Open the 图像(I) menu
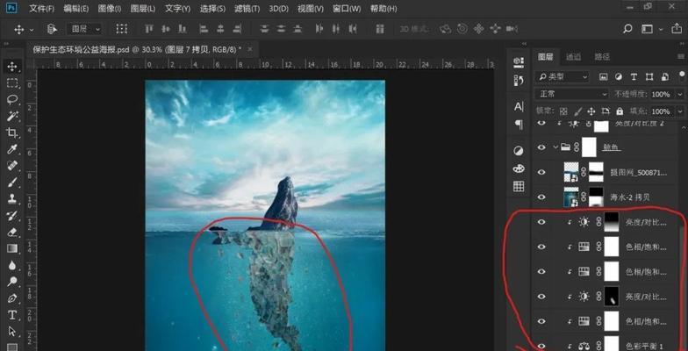The height and width of the screenshot is (351, 688). tap(110, 9)
